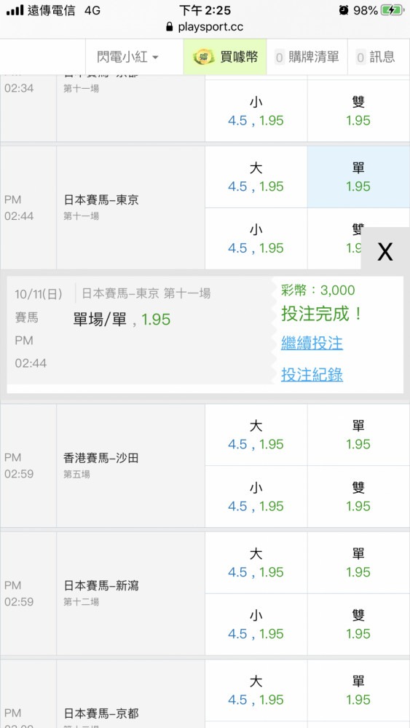Tap the playsport.cc address bar
The width and height of the screenshot is (410, 728).
[x=205, y=26]
